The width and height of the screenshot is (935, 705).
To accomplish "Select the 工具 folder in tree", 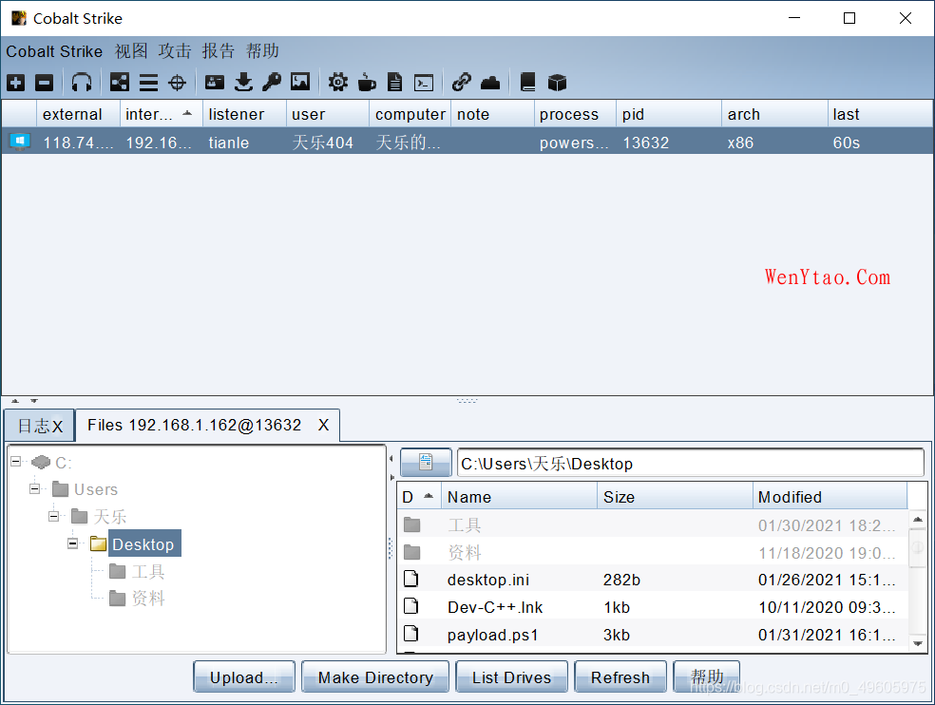I will [x=148, y=571].
